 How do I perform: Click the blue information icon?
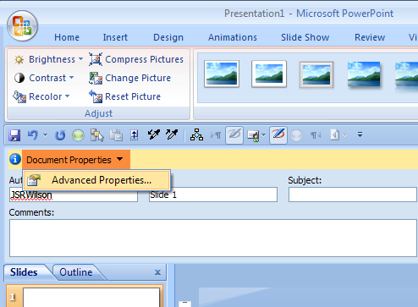[15, 159]
